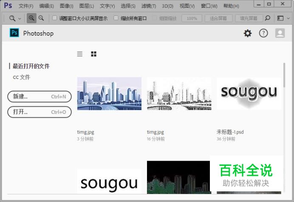Click the Photoshop start screen logo
294x202 pixels.
[x=14, y=33]
